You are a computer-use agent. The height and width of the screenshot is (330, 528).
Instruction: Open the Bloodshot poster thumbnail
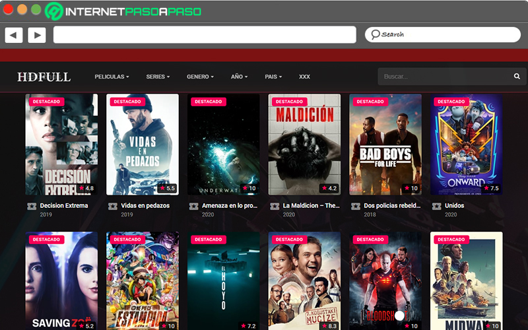tap(385, 281)
